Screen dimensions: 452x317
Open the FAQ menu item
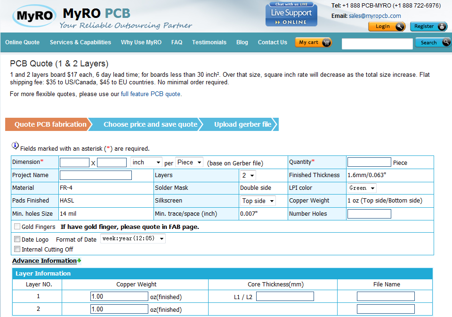click(x=177, y=42)
